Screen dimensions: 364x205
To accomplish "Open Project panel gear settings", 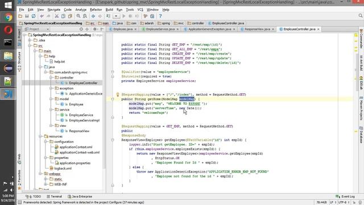I will point(95,29).
